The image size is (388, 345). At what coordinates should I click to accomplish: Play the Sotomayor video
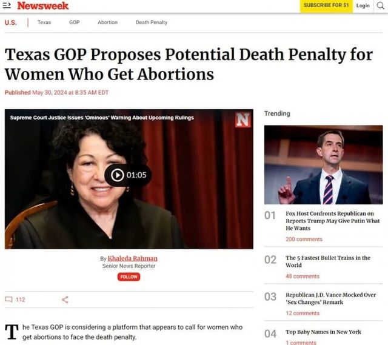point(128,175)
